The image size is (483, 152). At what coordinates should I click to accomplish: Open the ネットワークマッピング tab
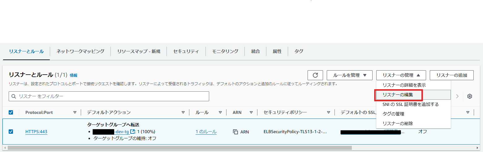point(80,51)
